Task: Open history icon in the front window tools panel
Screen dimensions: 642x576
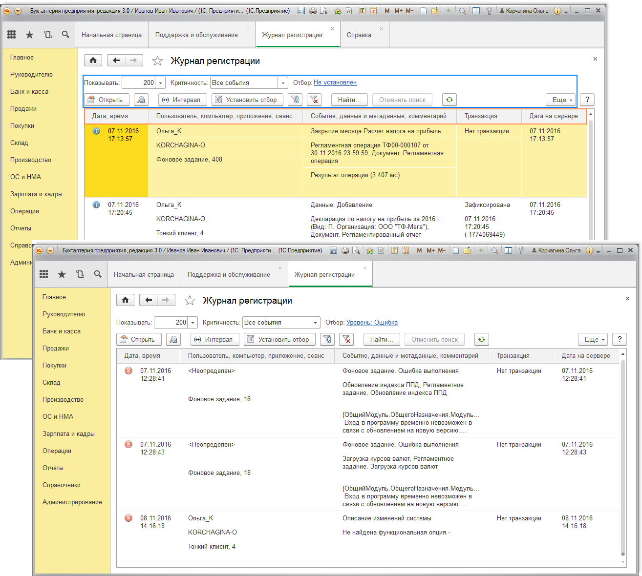Action: 80,274
